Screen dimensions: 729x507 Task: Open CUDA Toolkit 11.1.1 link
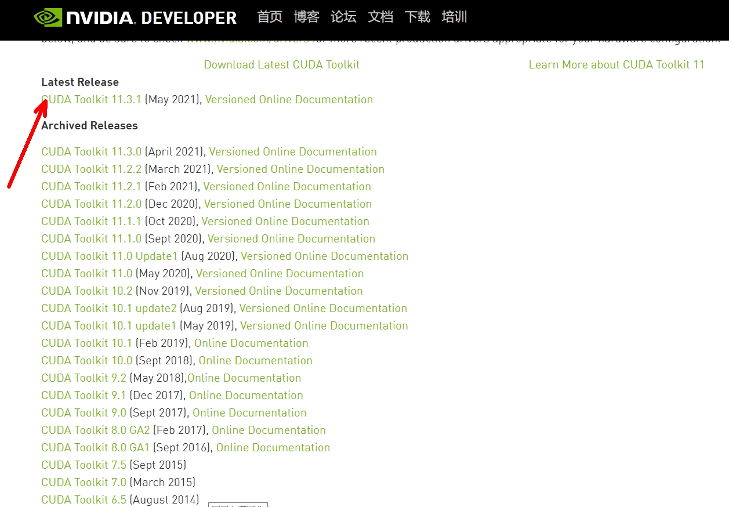click(91, 221)
